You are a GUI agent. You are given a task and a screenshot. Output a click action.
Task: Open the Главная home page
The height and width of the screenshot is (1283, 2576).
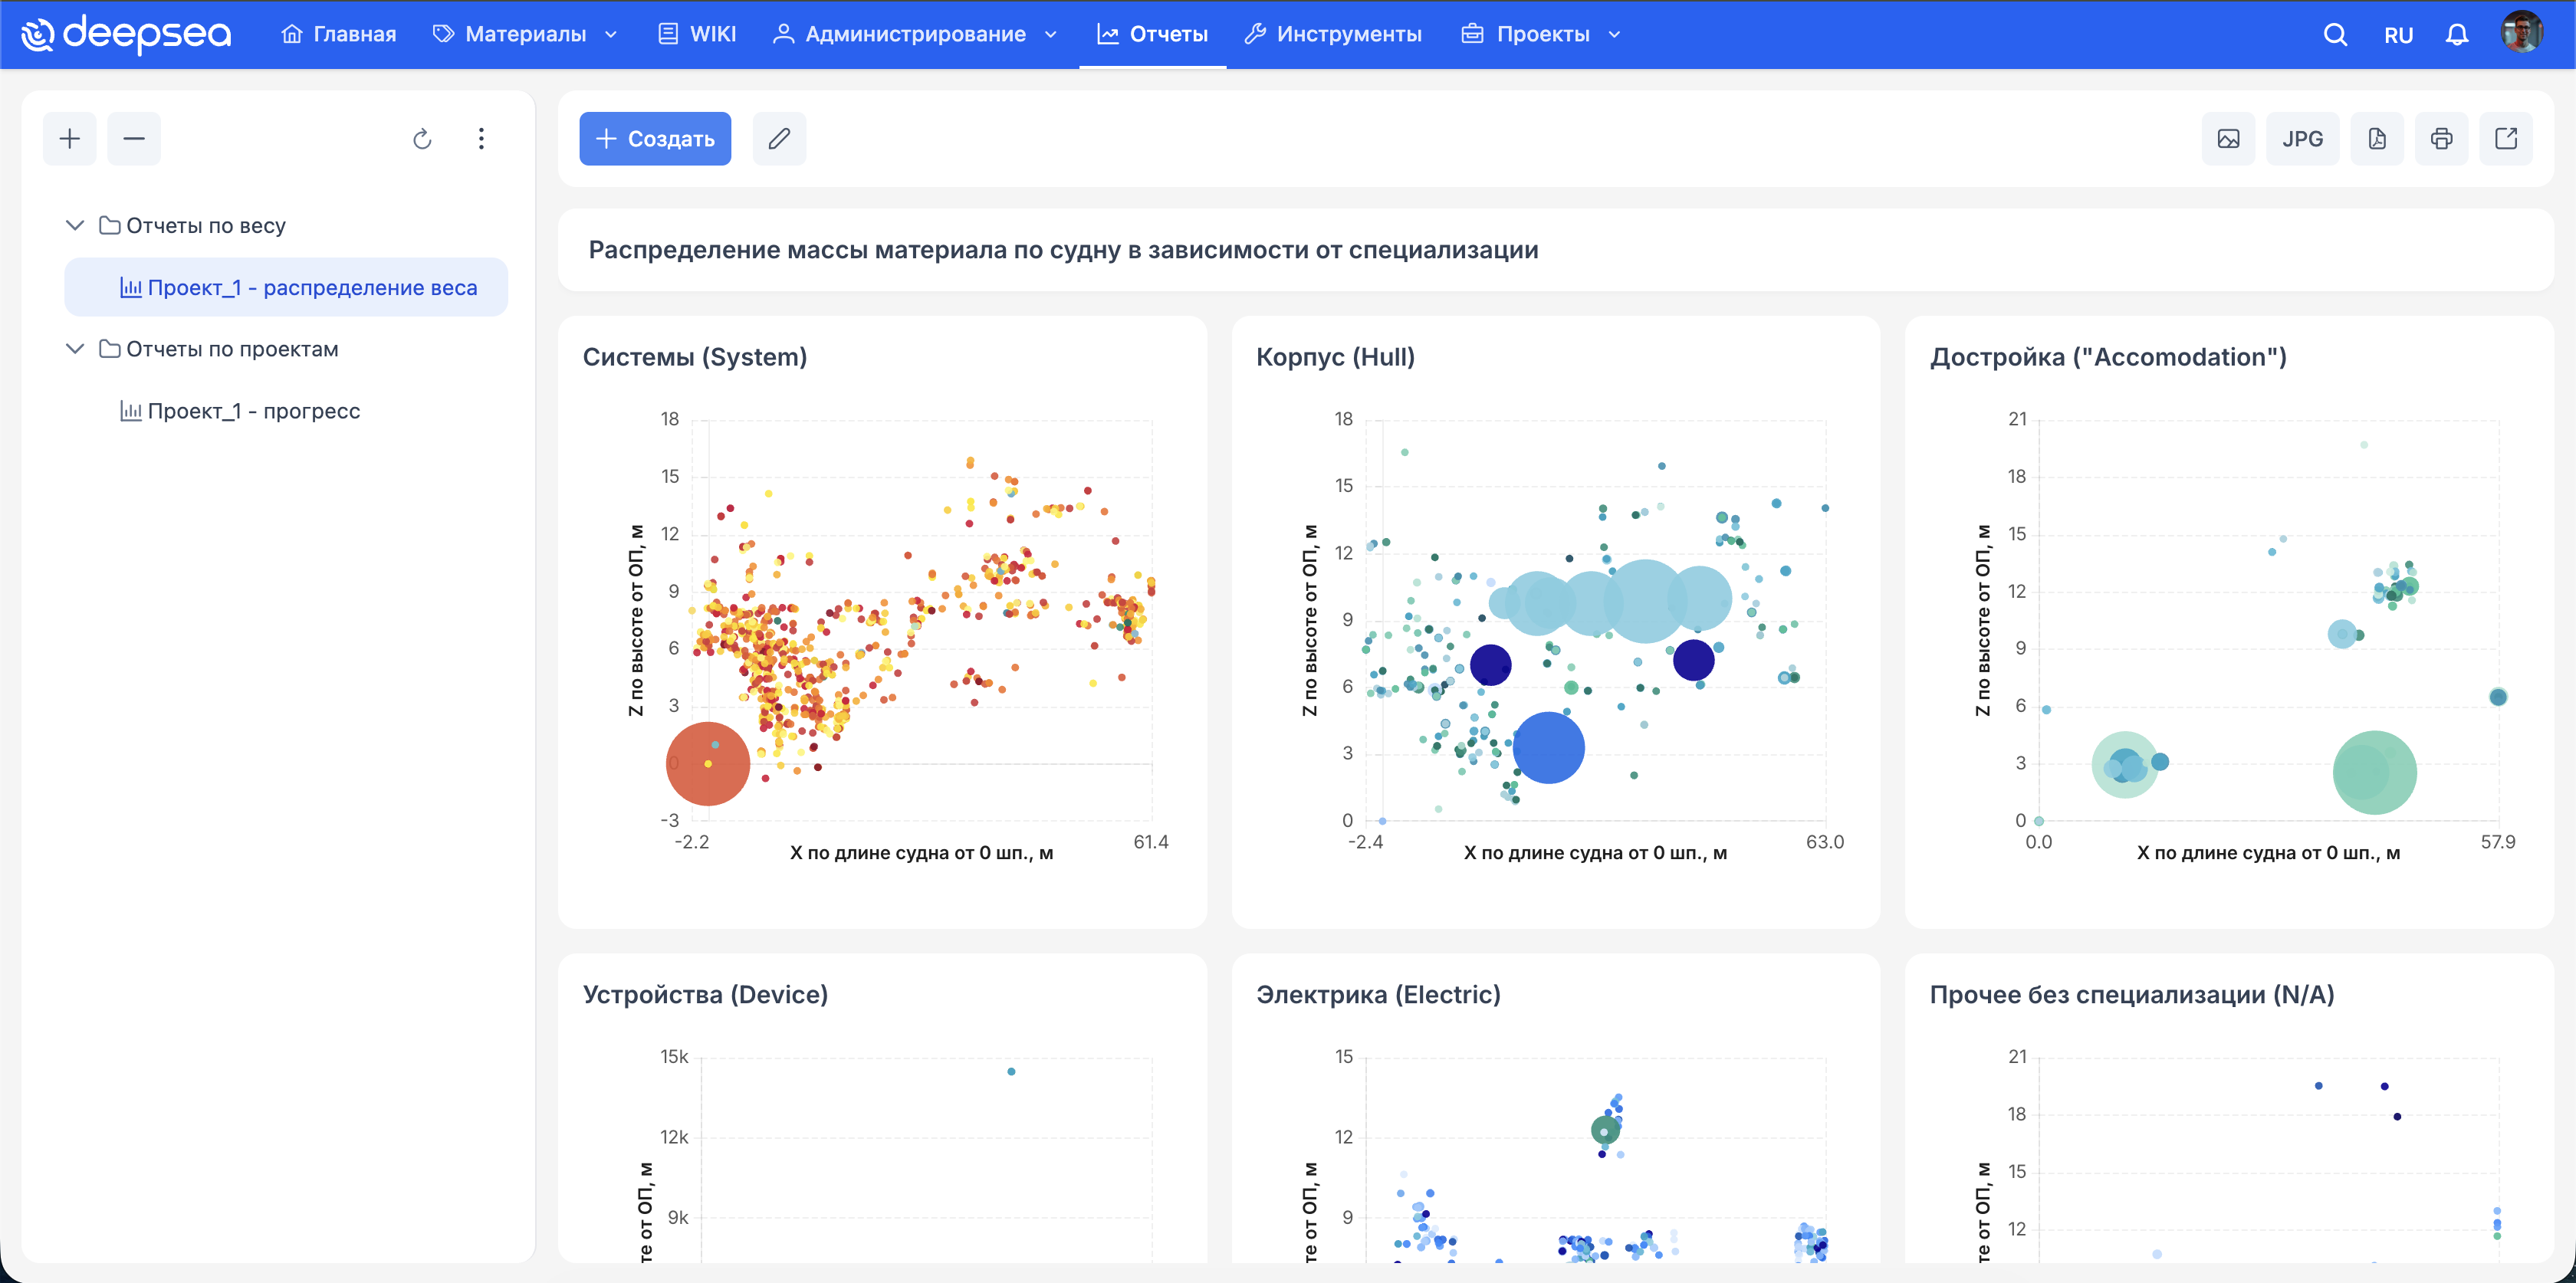click(339, 34)
